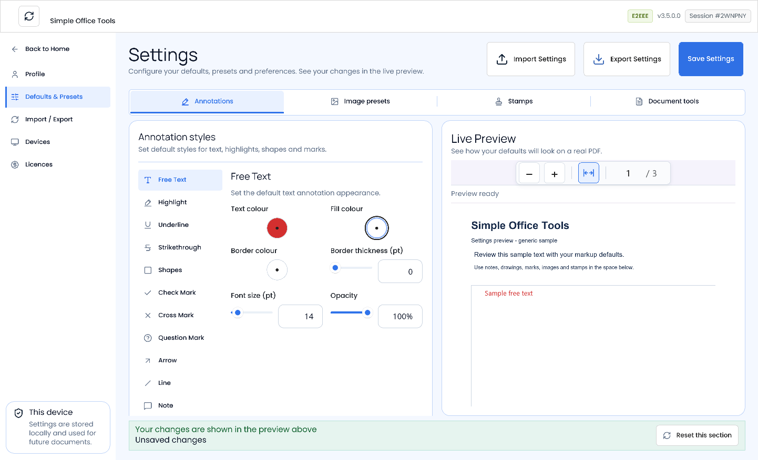758x460 pixels.
Task: Click the Export Settings button
Action: point(627,59)
